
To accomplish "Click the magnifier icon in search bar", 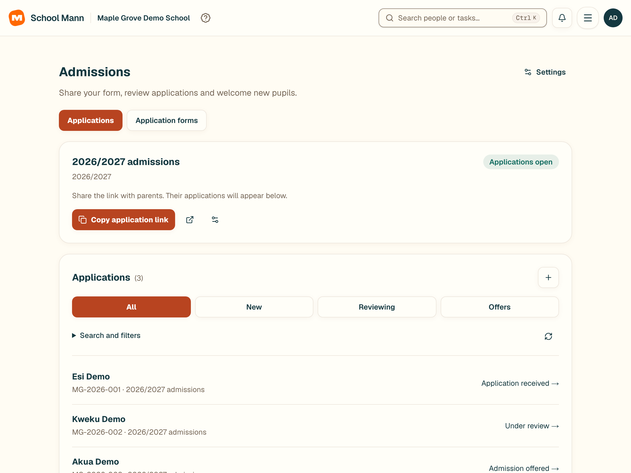I will 389,18.
